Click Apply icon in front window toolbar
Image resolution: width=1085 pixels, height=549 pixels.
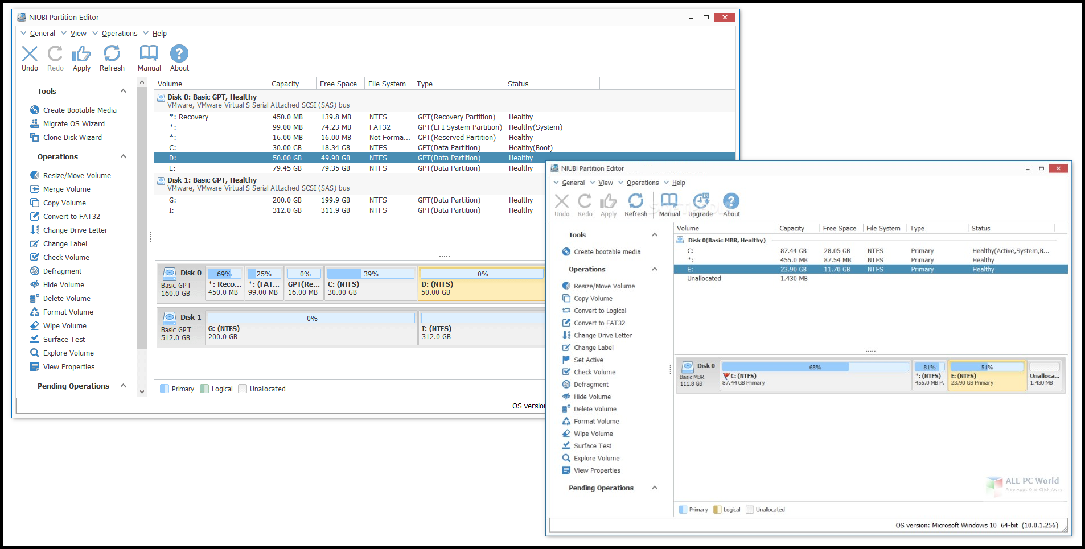click(609, 201)
